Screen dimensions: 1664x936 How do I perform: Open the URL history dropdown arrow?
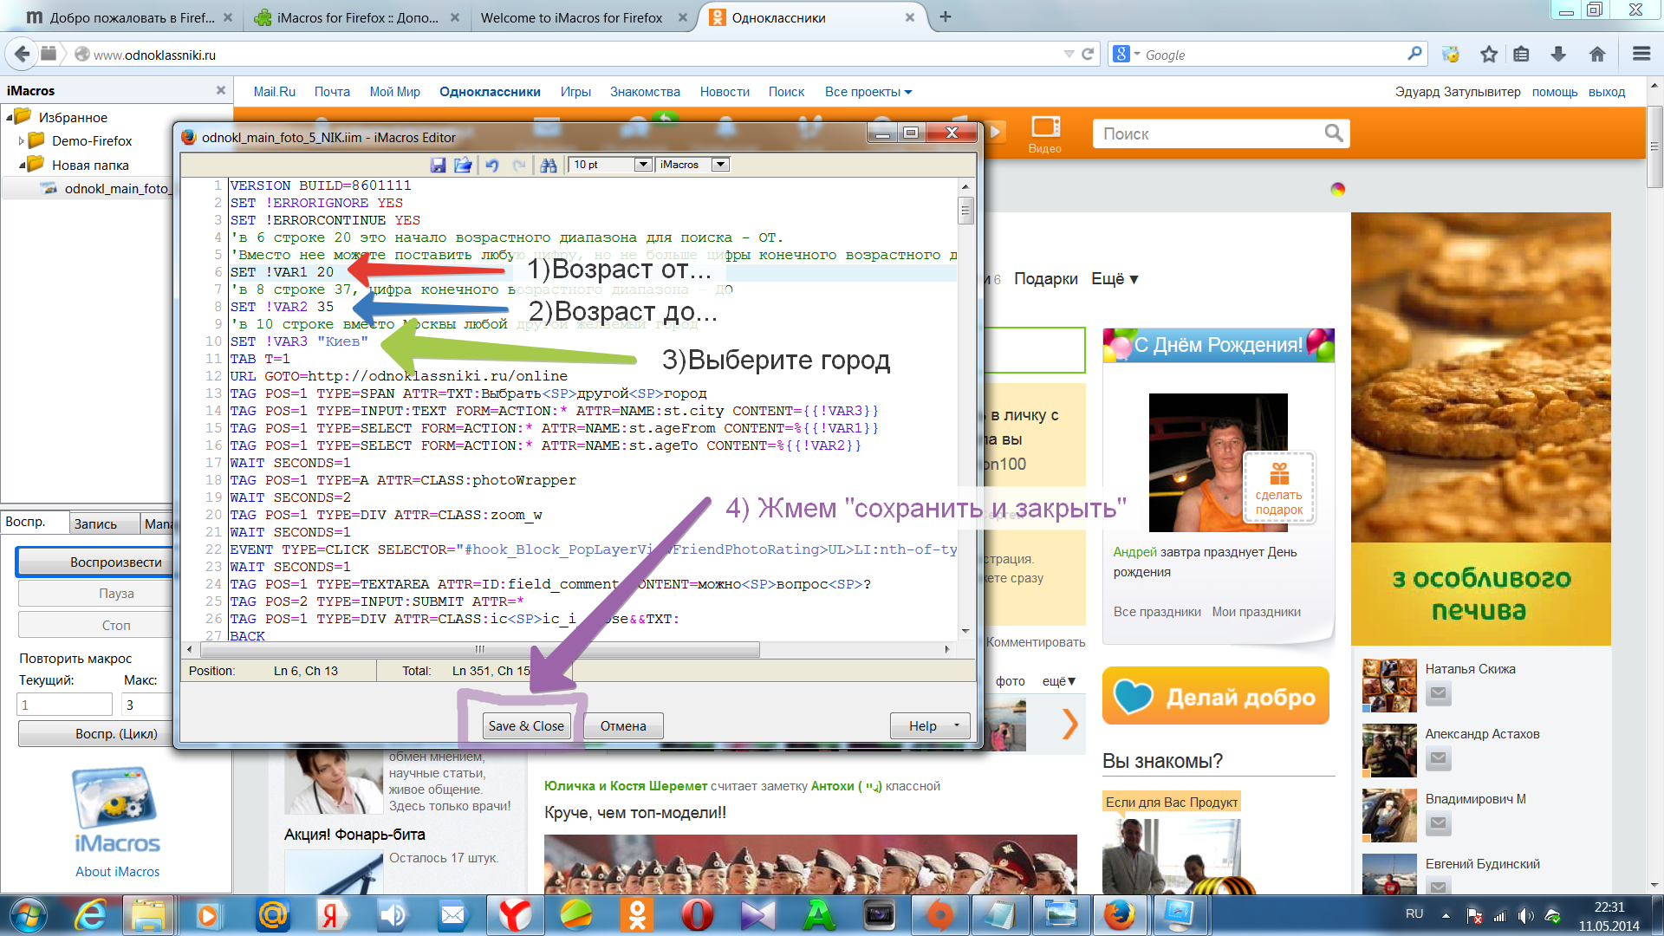1069,54
